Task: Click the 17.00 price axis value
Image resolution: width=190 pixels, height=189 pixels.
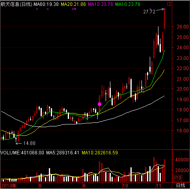Action: [x=183, y=120]
